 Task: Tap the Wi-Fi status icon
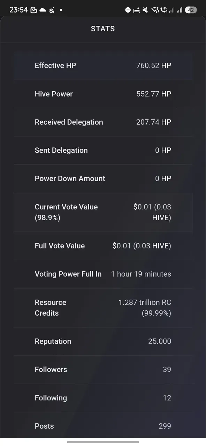coord(155,10)
